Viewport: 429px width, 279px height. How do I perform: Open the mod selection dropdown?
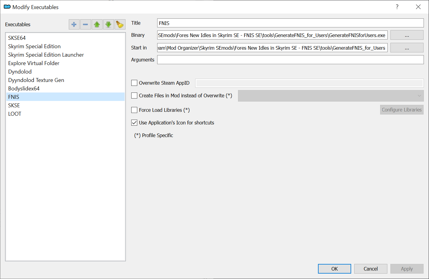click(x=331, y=96)
